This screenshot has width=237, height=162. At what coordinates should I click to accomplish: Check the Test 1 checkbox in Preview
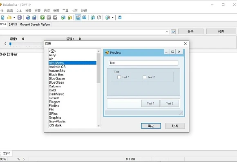(x=119, y=77)
